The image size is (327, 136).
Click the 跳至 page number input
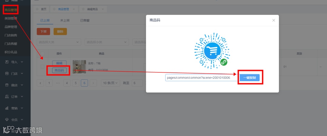coord(137,83)
